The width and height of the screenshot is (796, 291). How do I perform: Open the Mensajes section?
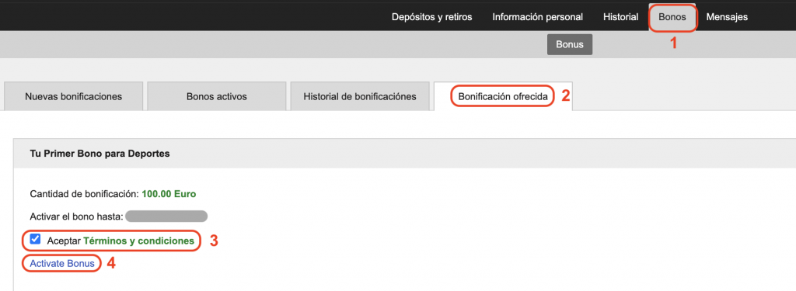tap(727, 17)
